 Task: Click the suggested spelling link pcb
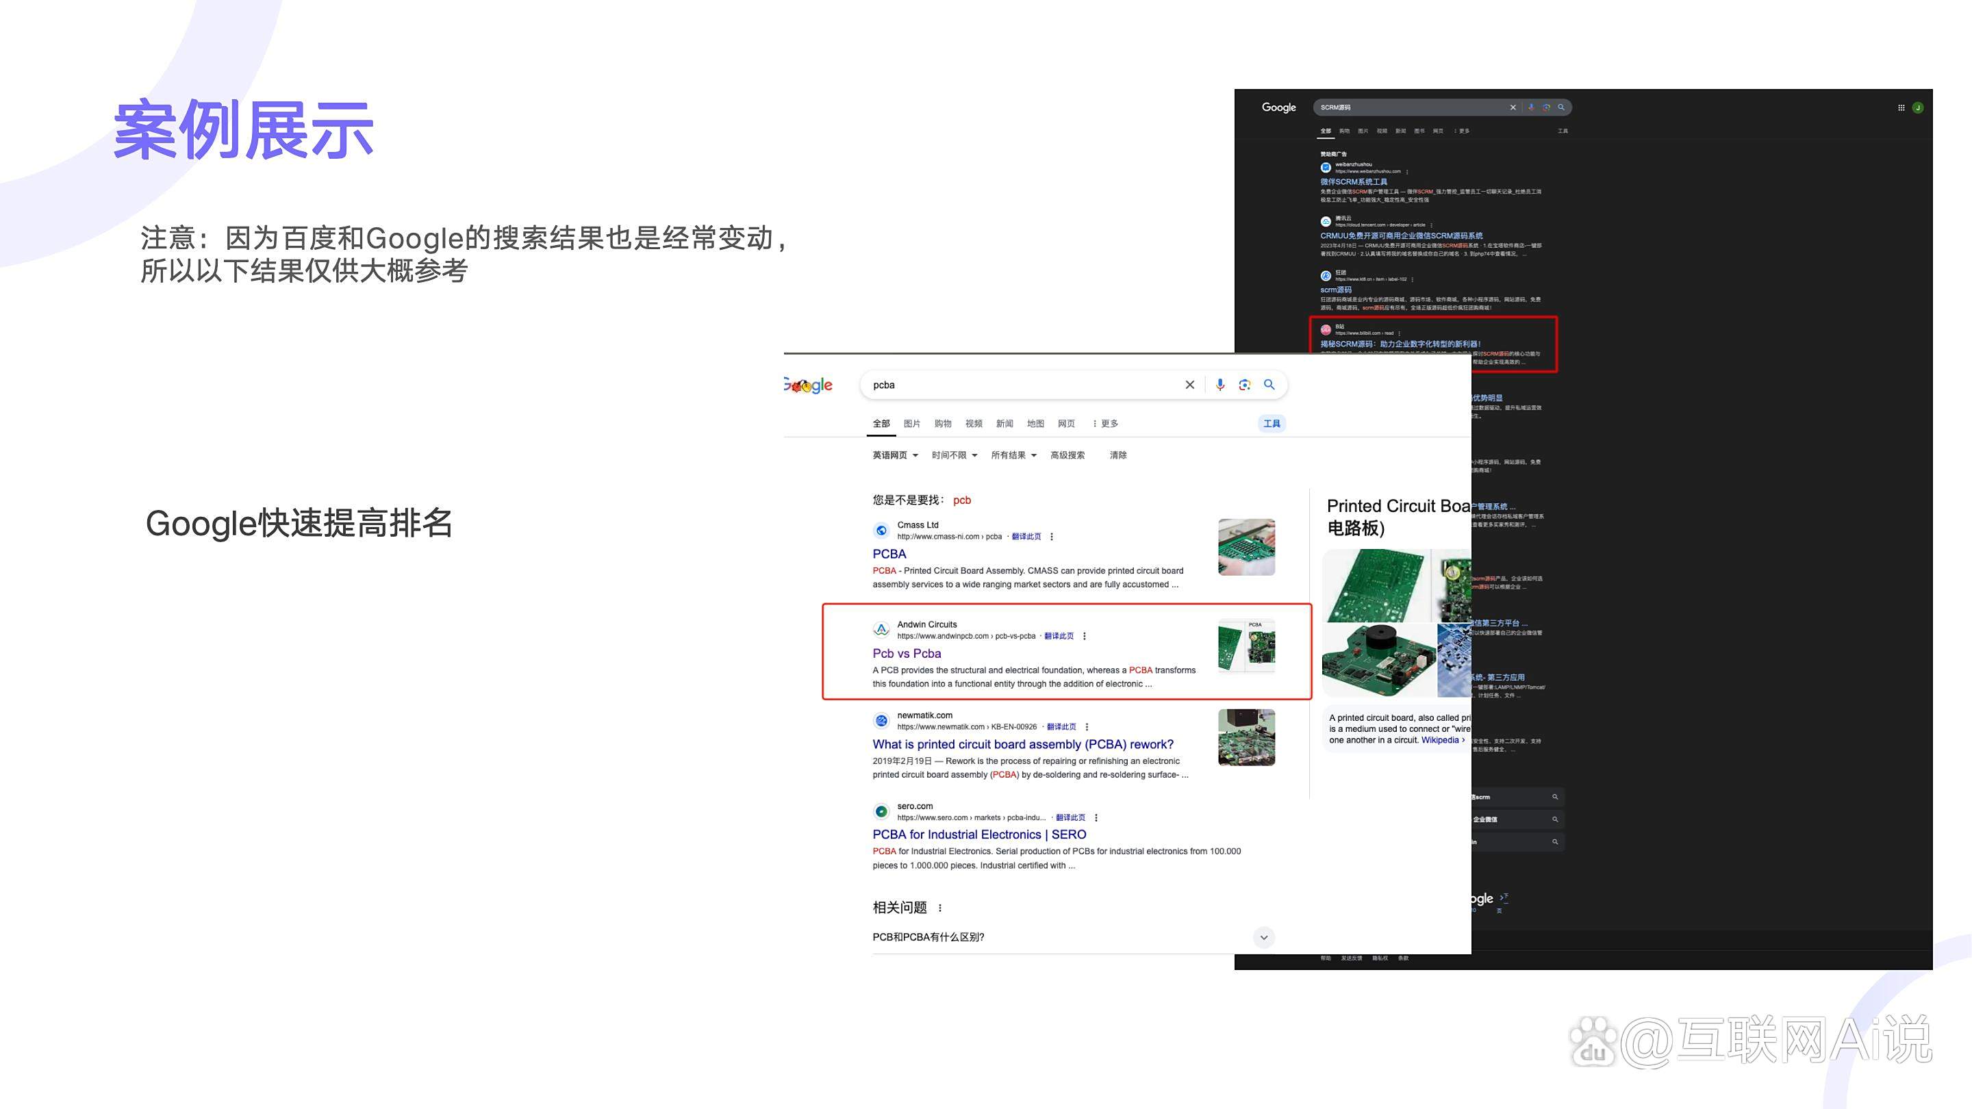click(961, 500)
